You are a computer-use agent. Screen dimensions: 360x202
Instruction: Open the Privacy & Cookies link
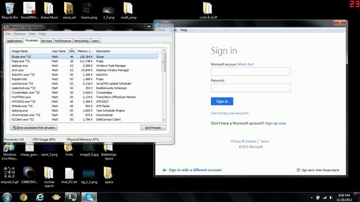click(x=244, y=141)
